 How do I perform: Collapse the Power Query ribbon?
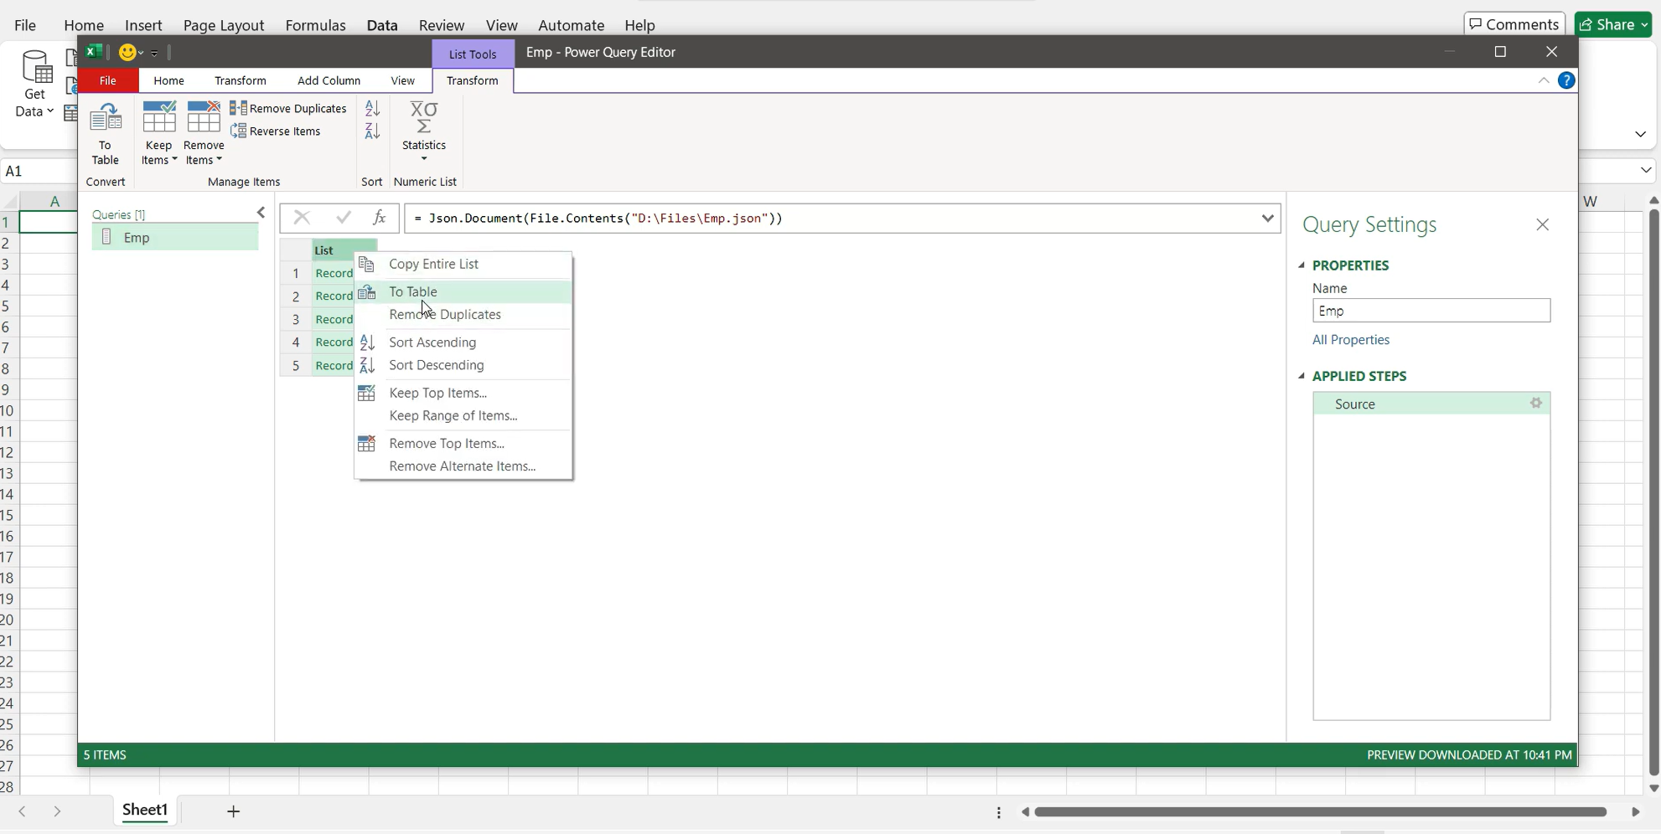point(1543,80)
